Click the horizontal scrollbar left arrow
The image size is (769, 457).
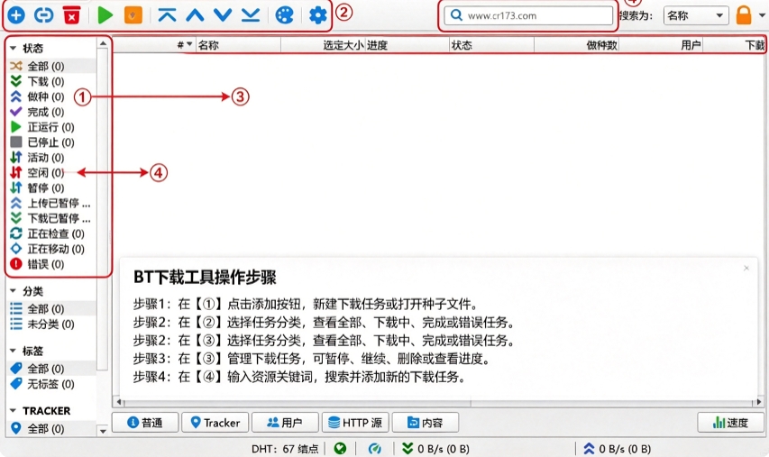tap(119, 402)
